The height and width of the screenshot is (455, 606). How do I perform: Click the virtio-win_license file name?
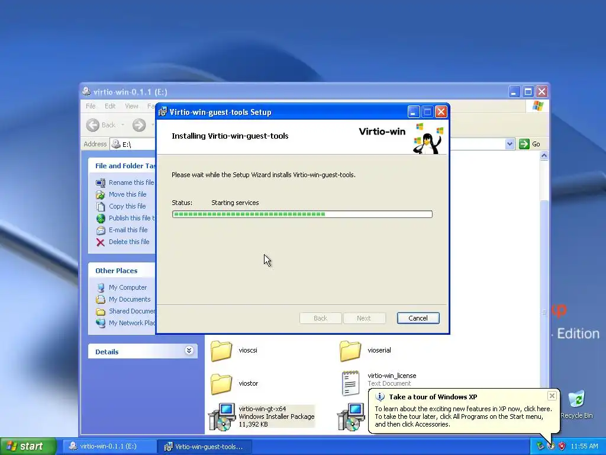click(392, 376)
